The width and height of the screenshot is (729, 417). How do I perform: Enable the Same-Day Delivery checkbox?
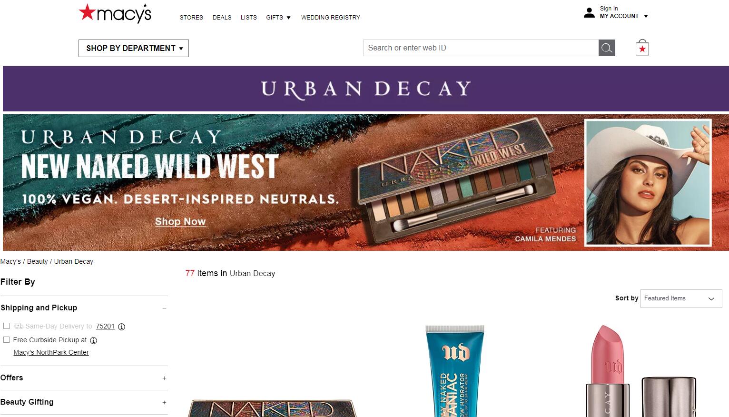tap(7, 326)
